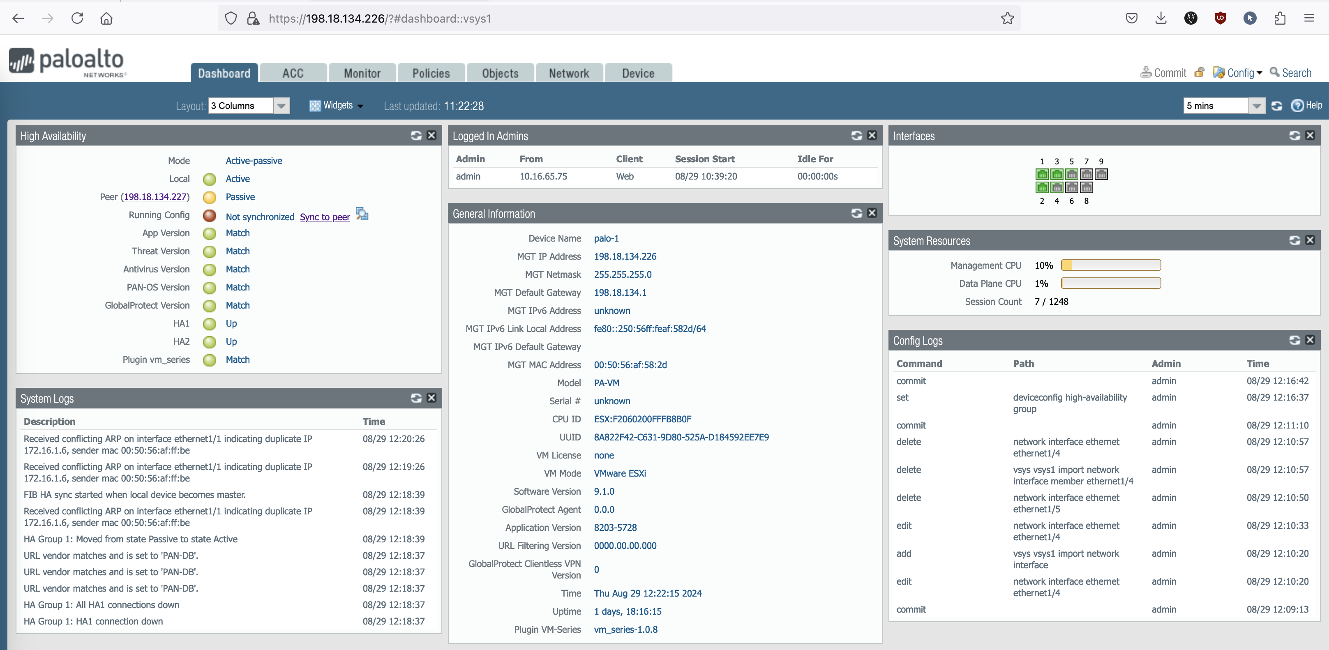Open Help in the dashboard toolbar
The width and height of the screenshot is (1329, 650).
tap(1307, 106)
